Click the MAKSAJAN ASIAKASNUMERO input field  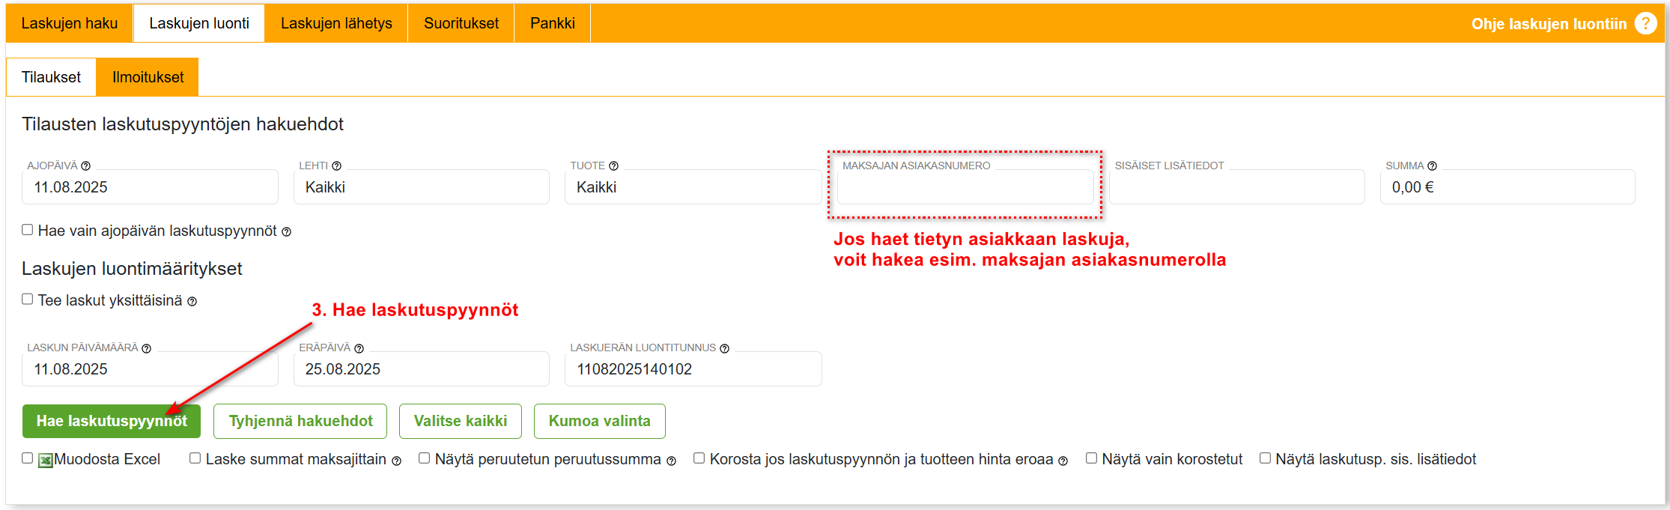(965, 188)
